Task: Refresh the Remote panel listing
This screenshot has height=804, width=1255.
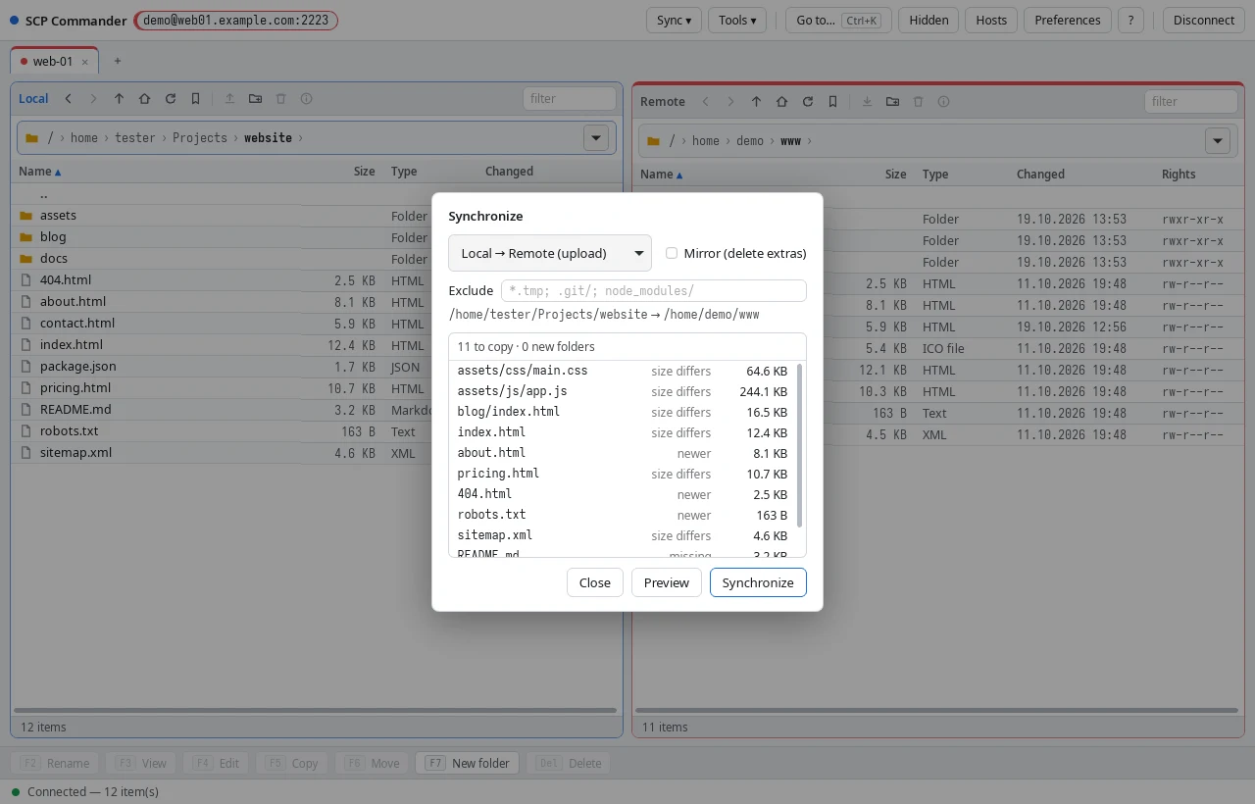Action: pos(808,101)
